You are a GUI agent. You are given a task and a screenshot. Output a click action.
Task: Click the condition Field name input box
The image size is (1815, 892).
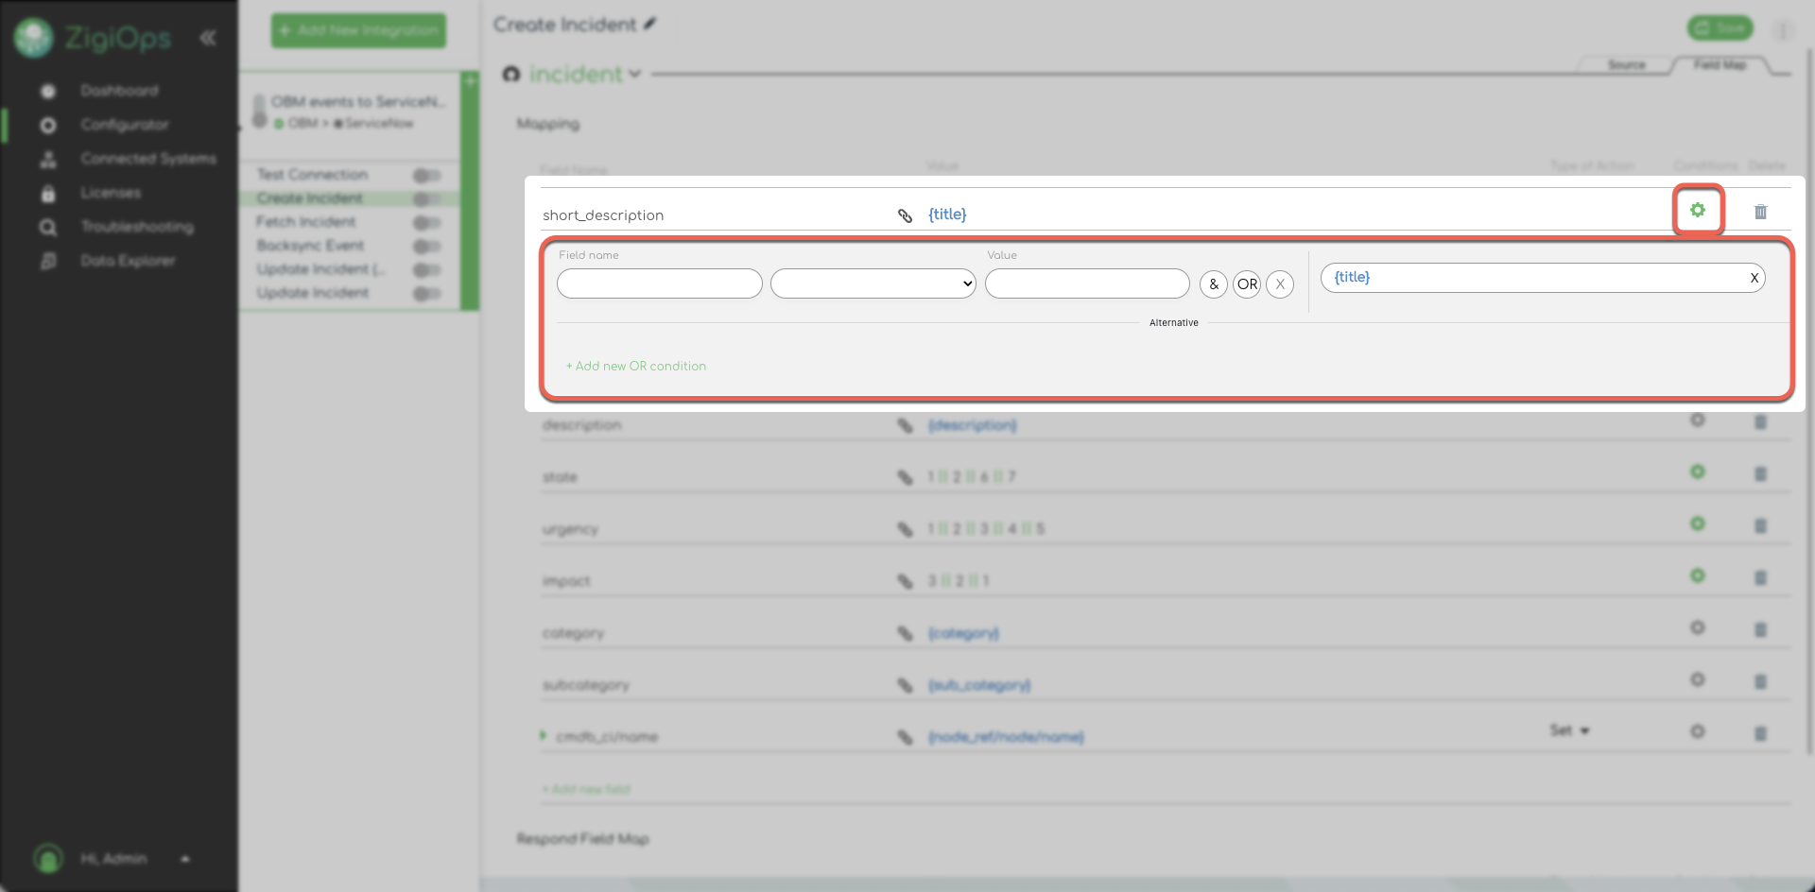pos(659,283)
